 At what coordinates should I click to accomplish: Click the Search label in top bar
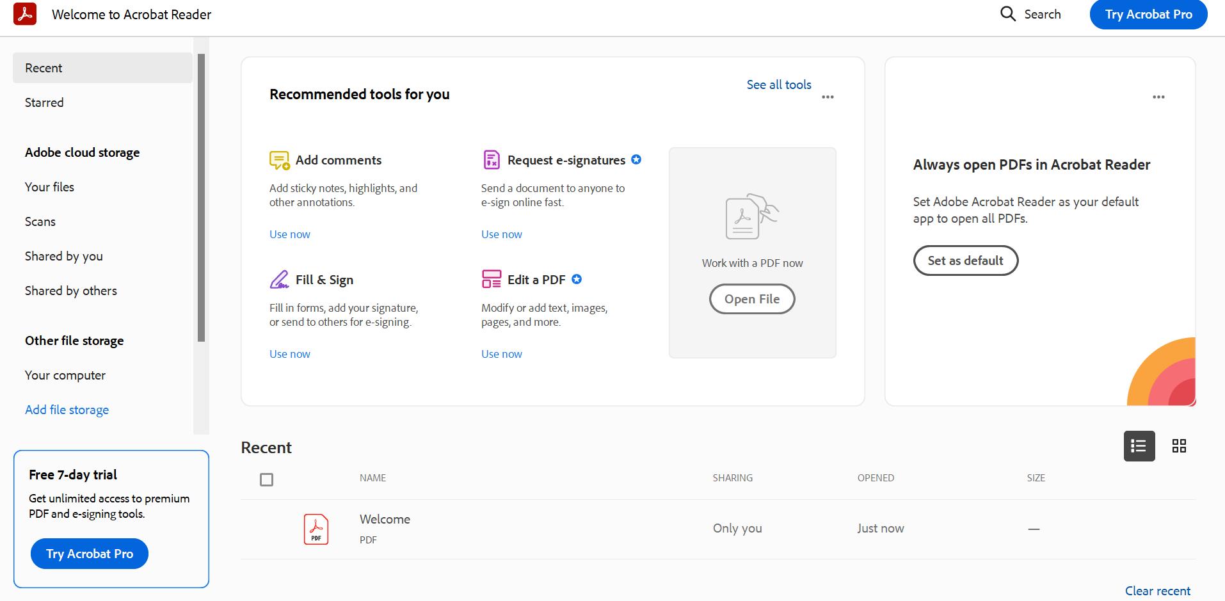(x=1043, y=14)
